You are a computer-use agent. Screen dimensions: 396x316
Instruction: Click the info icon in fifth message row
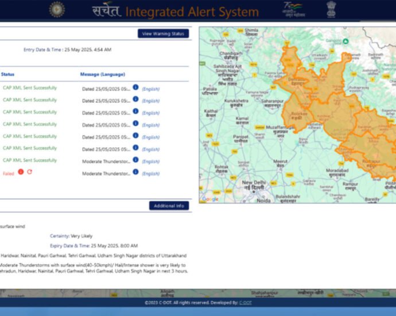[x=136, y=136]
